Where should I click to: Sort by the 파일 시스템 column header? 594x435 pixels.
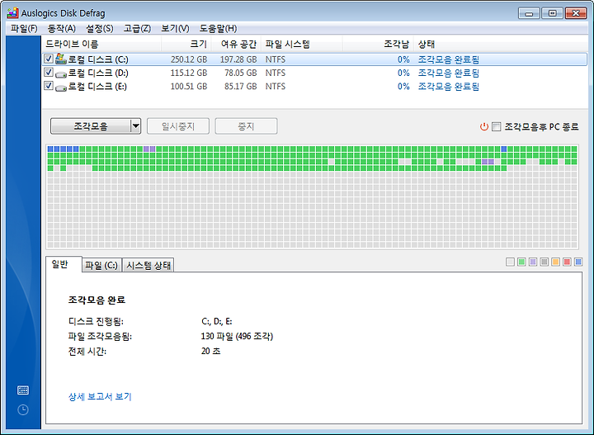pyautogui.click(x=302, y=44)
